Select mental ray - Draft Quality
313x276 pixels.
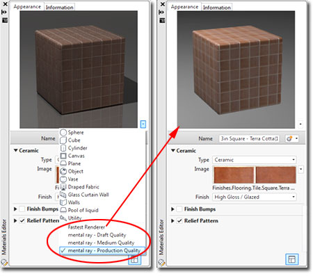[x=97, y=235]
